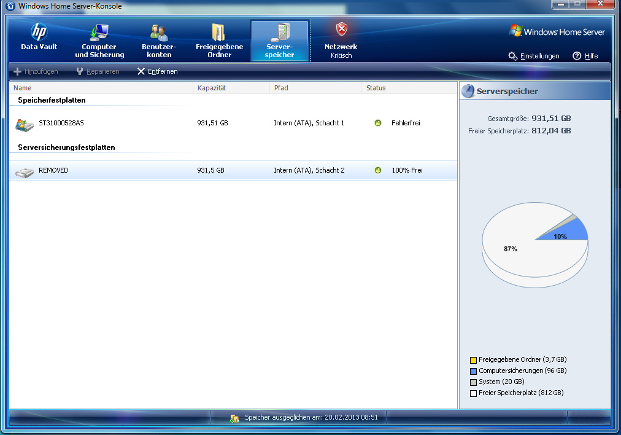The image size is (621, 435).
Task: Click the Einstellungen gear icon
Action: coord(513,56)
